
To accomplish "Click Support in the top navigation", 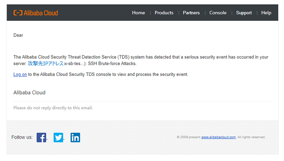I will click(x=244, y=13).
